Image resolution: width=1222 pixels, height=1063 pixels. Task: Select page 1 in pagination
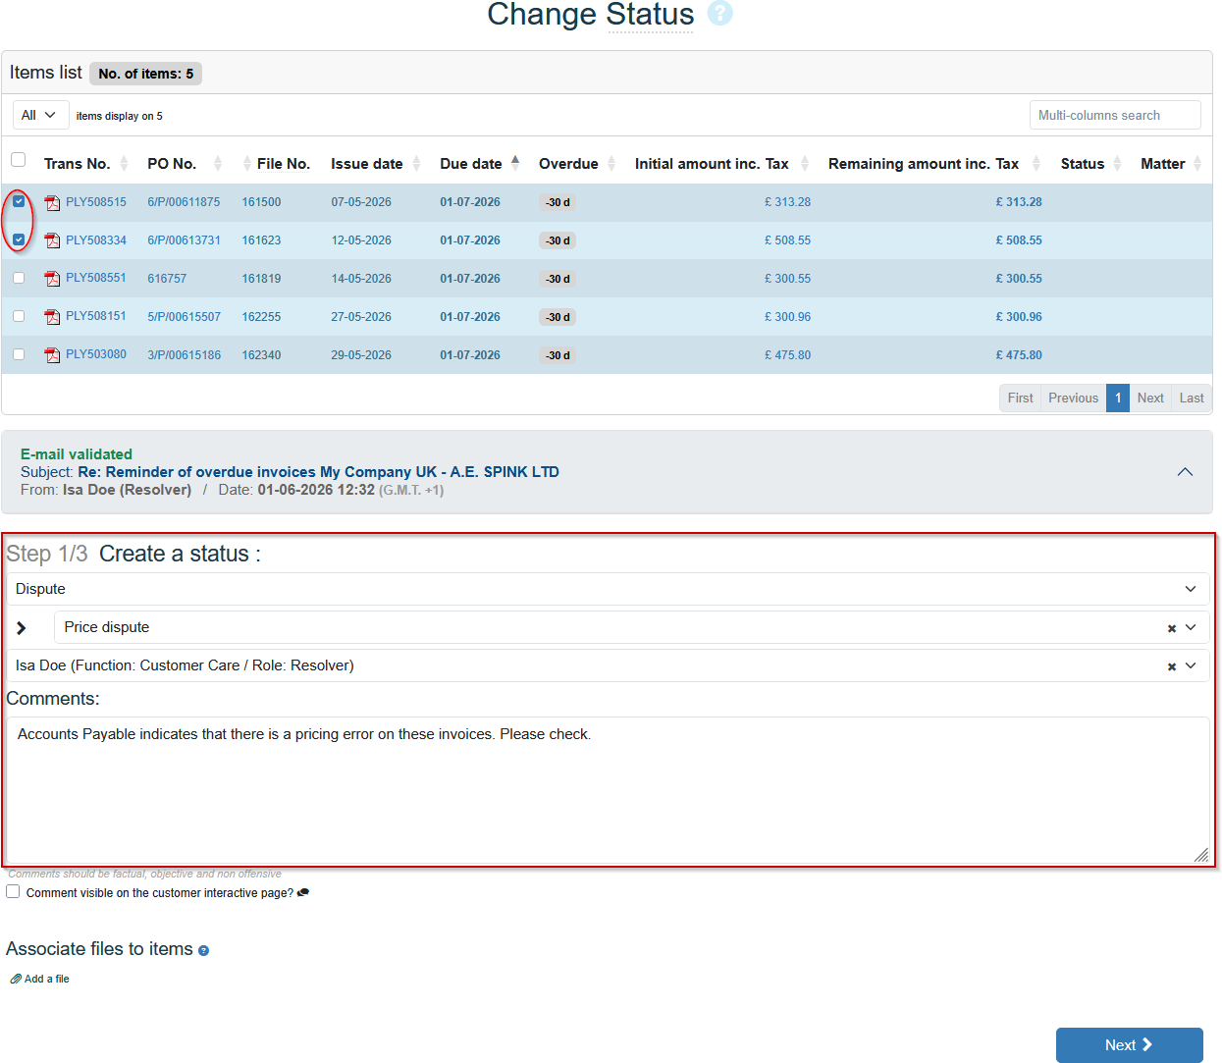[1118, 399]
